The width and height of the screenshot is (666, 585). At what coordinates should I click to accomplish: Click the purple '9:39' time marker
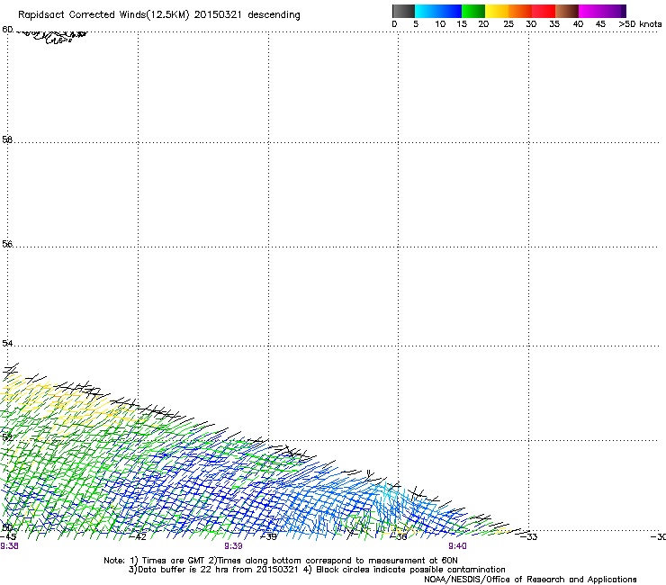coord(233,546)
